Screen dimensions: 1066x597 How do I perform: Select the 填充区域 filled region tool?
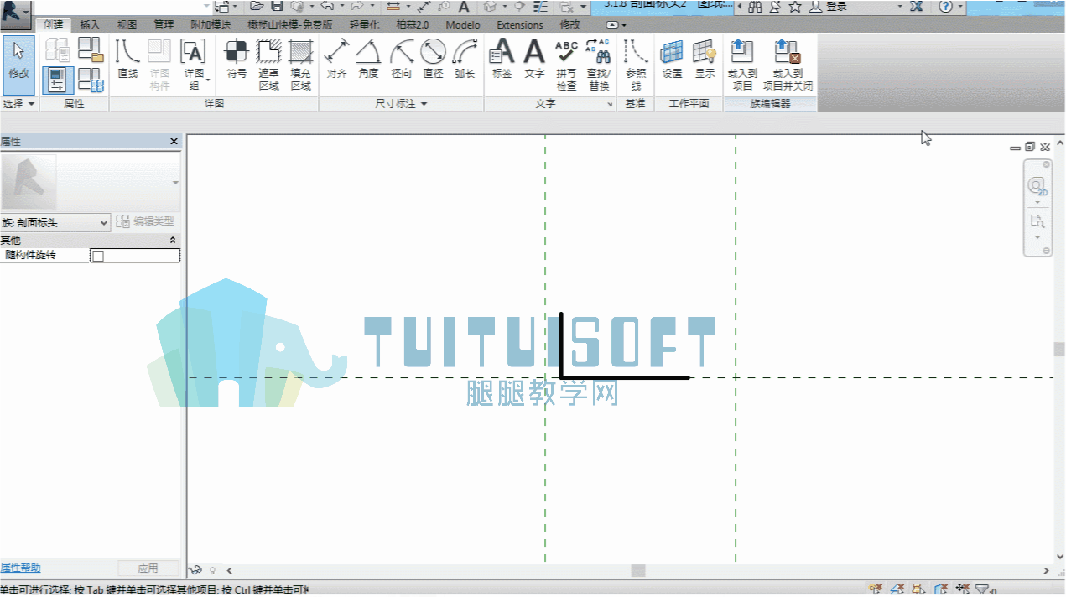pos(300,65)
